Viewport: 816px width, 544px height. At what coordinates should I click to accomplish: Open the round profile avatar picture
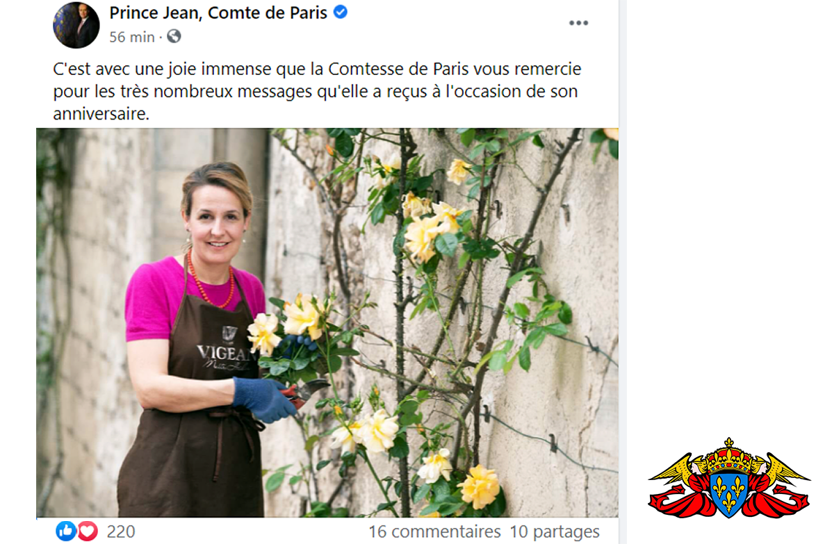tap(76, 25)
